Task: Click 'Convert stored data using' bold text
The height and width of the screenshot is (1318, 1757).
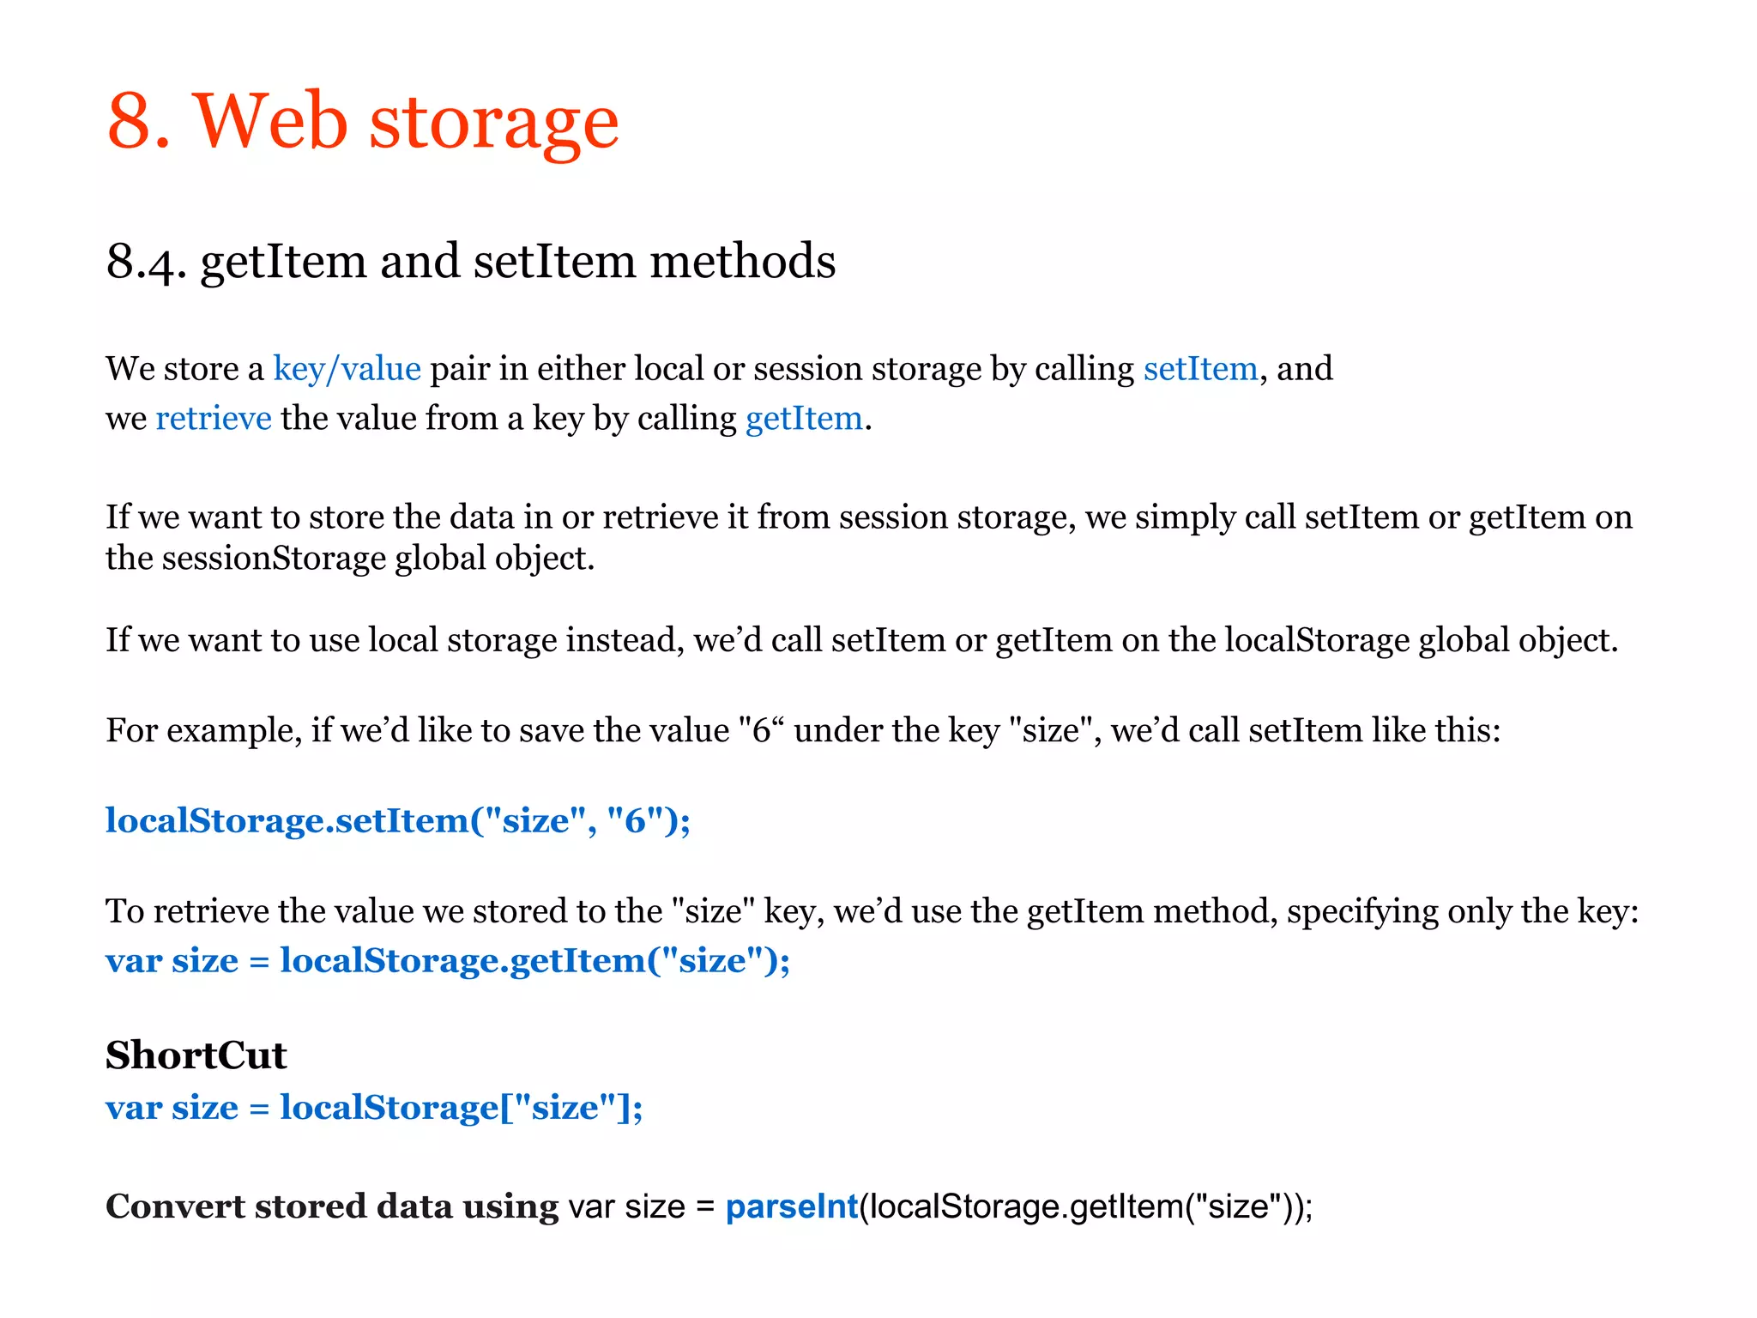Action: (332, 1206)
